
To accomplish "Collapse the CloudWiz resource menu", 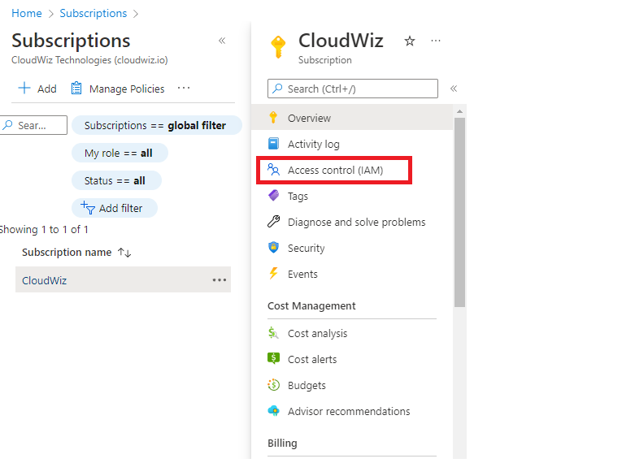I will [454, 89].
